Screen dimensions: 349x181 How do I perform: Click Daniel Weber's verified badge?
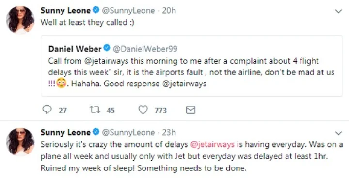click(107, 48)
